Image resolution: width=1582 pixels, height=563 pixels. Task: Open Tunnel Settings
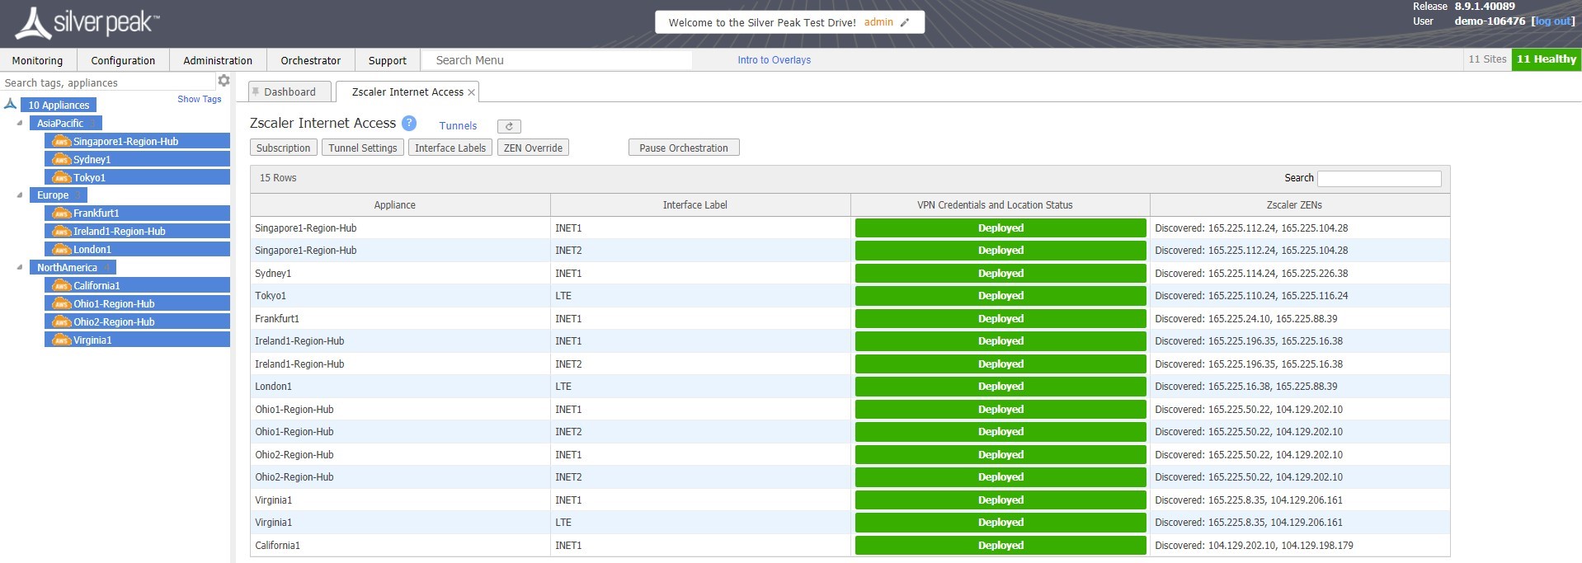(363, 148)
